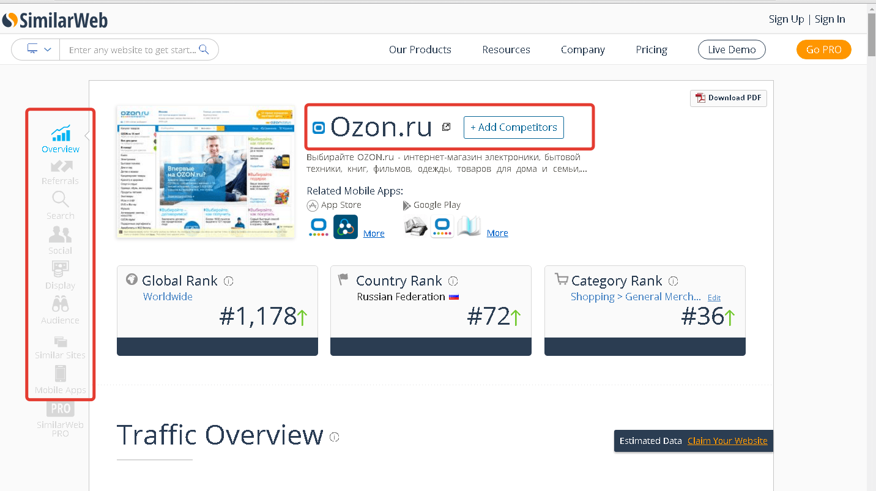Screen dimensions: 876x491
Task: Open Mobile Apps sidebar section
Action: (x=61, y=380)
